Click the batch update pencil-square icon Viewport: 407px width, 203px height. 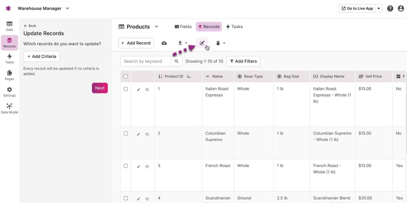202,43
